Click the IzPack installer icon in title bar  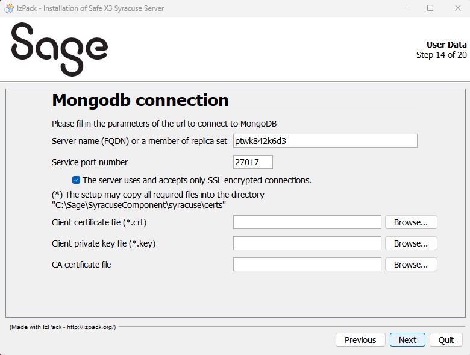click(x=9, y=8)
